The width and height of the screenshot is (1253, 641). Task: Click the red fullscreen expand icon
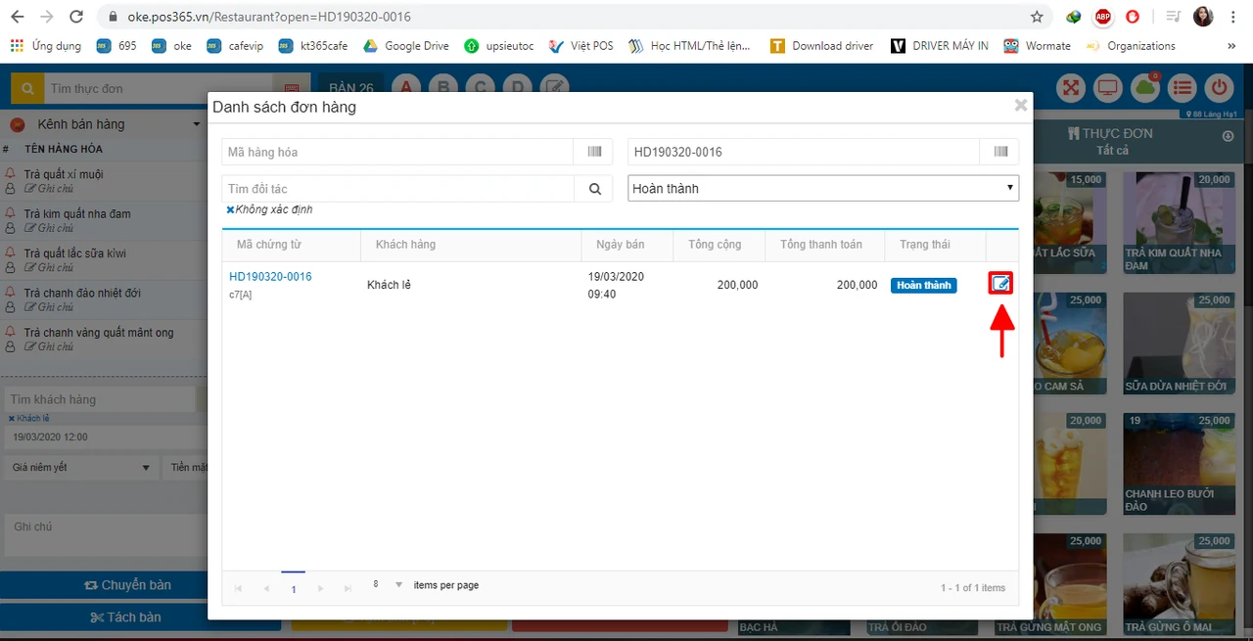coord(1071,87)
